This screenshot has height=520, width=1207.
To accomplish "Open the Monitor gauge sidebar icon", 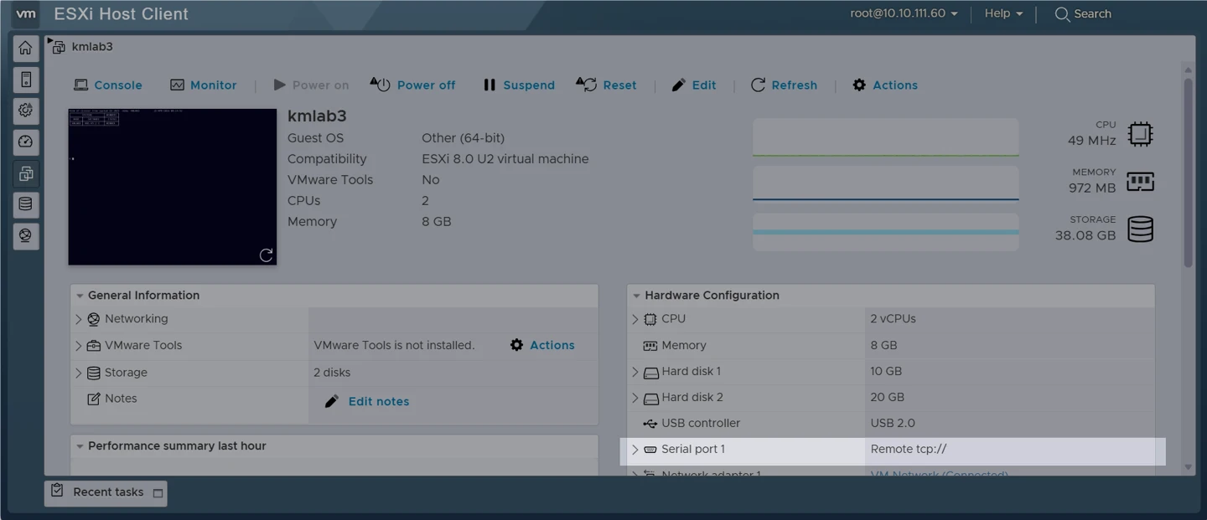I will (x=26, y=142).
